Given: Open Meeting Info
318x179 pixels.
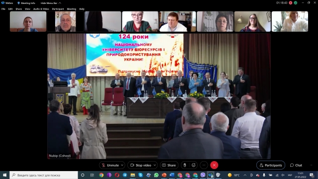Looking at the screenshot, I should [x=26, y=3].
